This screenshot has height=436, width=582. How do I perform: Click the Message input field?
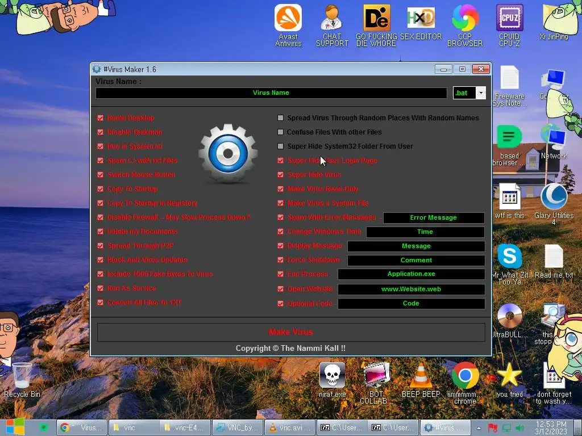coord(416,246)
